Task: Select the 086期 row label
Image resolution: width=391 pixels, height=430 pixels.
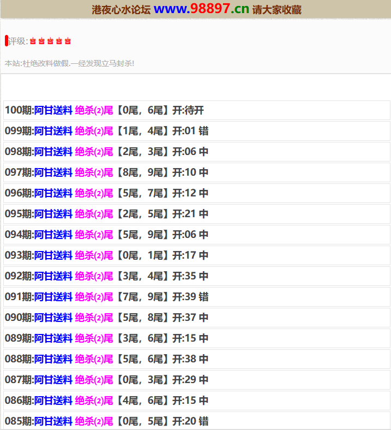Action: [19, 401]
